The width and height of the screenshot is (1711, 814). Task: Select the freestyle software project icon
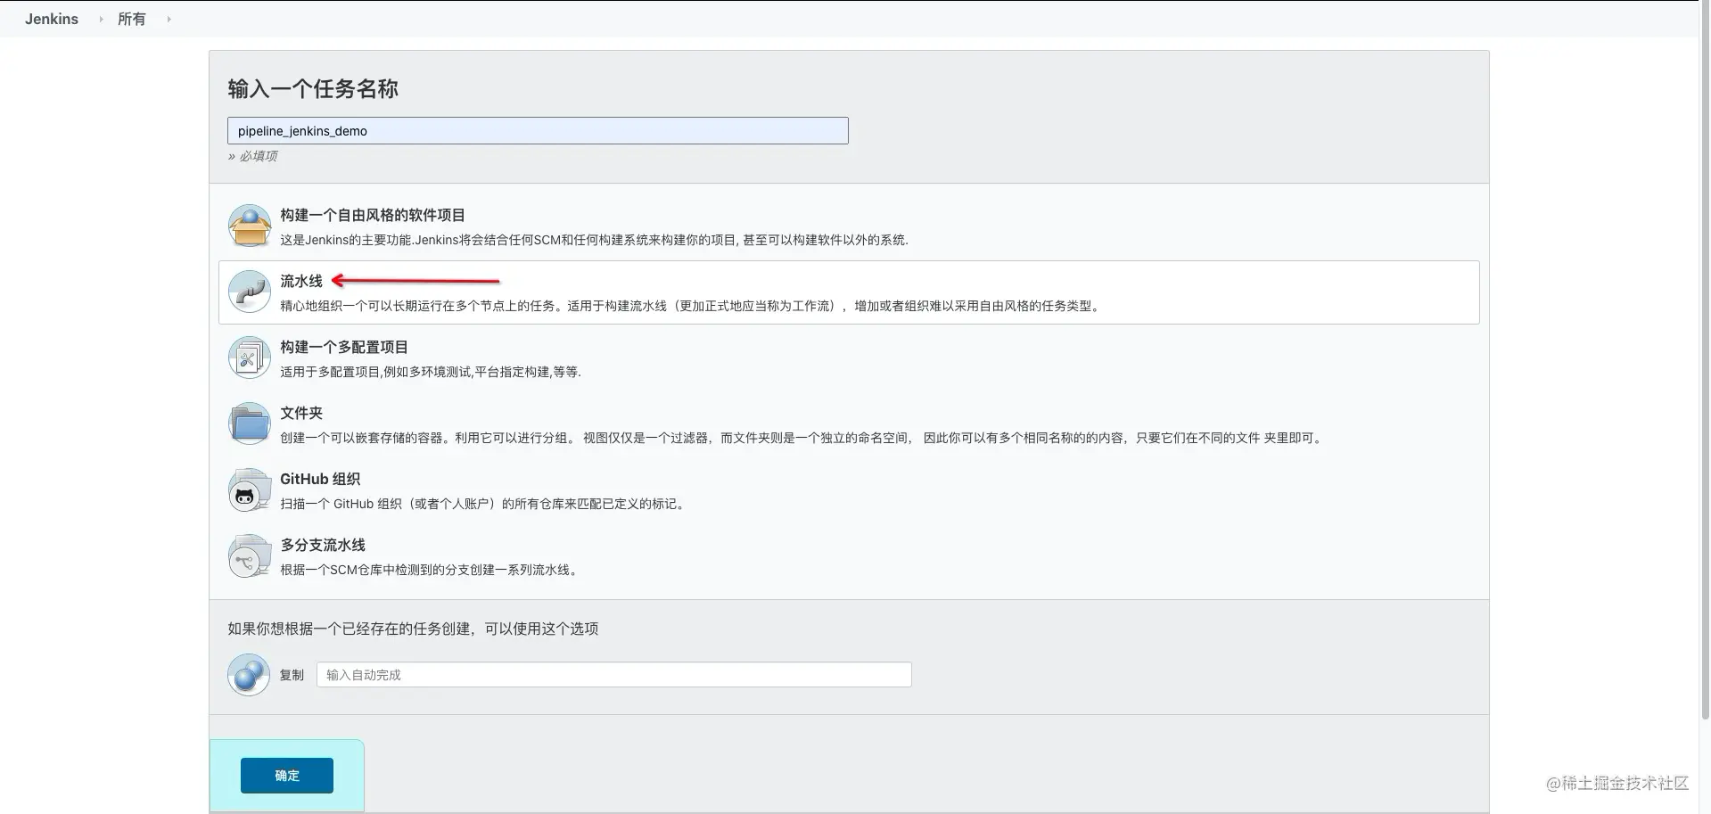tap(250, 226)
